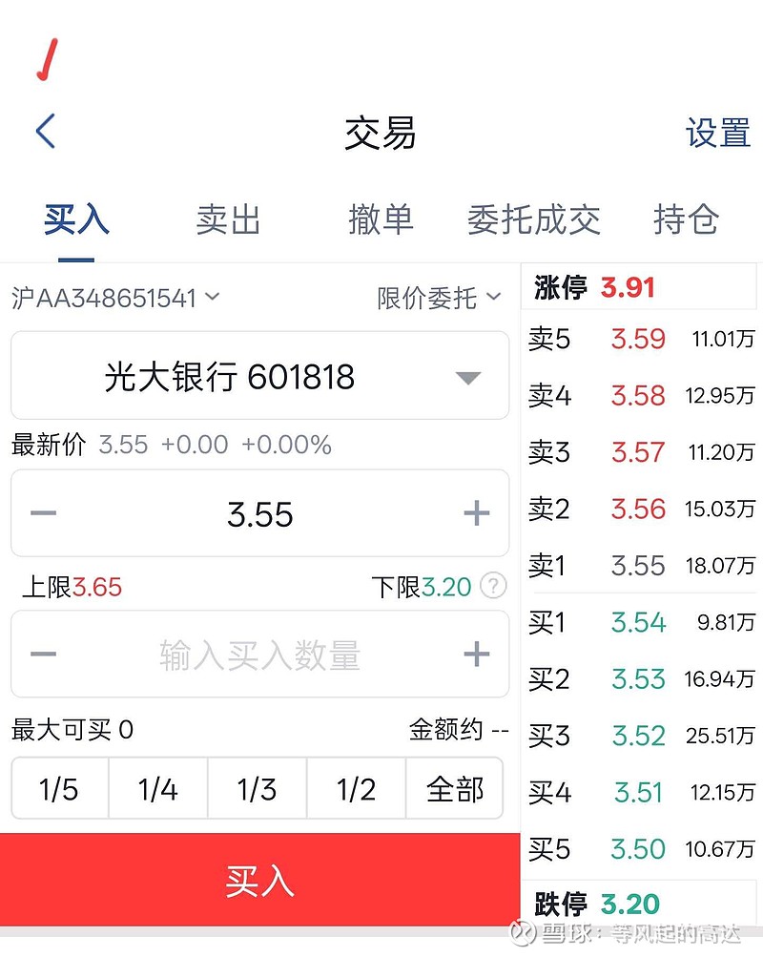Pick the 卖1 price 3.55
The image size is (763, 957).
coord(638,566)
